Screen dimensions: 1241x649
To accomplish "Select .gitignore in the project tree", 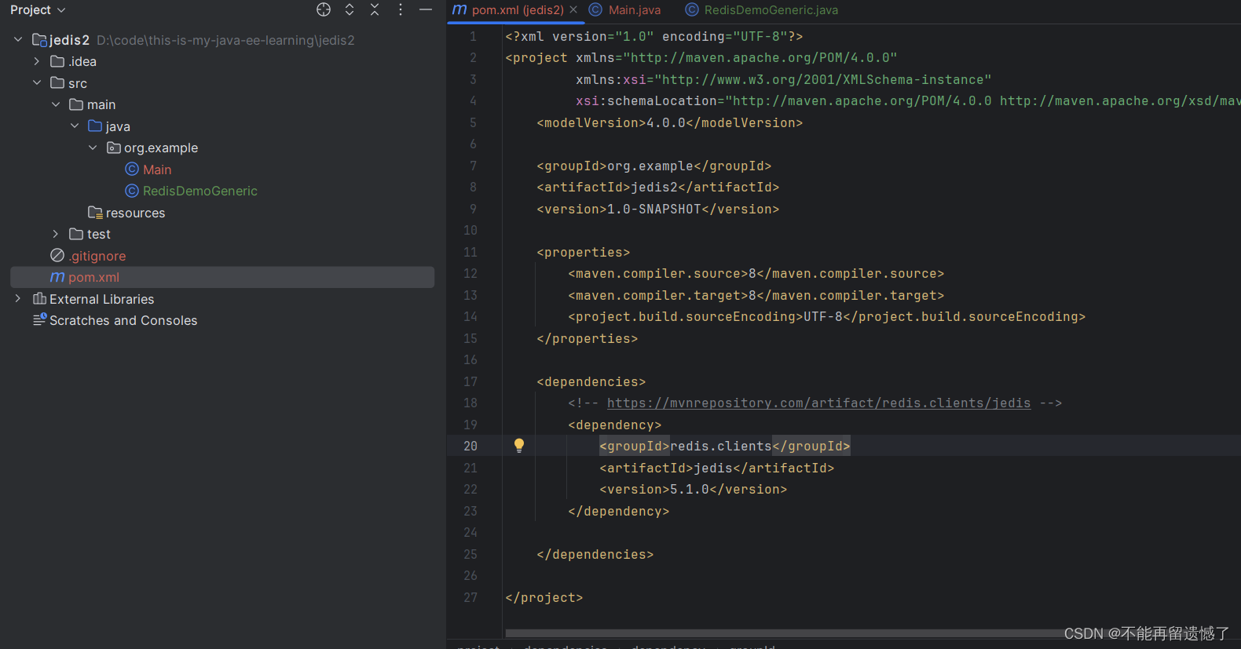I will [x=97, y=256].
